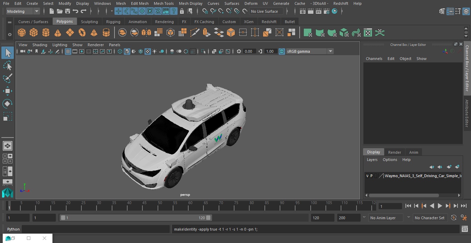The width and height of the screenshot is (471, 243).
Task: Open the Mesh Tools menu
Action: [163, 3]
